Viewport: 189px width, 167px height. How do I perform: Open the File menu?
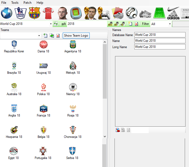[x=4, y=3]
